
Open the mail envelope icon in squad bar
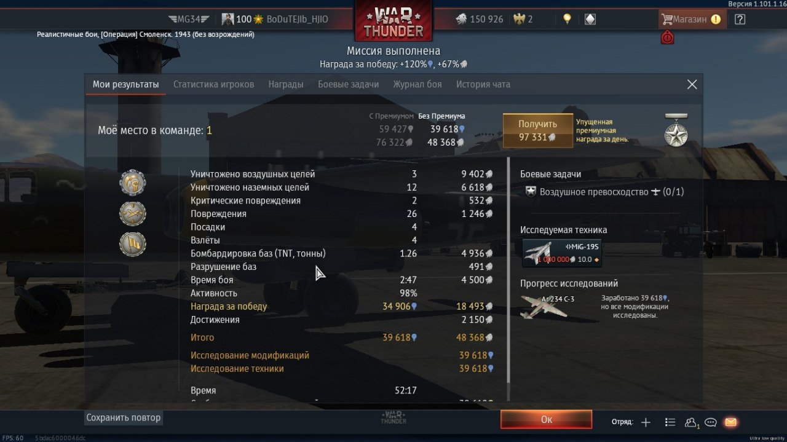(730, 422)
